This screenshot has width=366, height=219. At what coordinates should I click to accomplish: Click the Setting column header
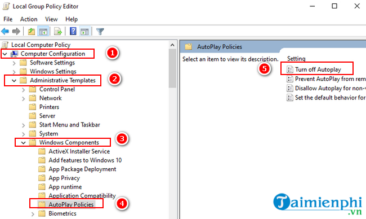pyautogui.click(x=296, y=59)
